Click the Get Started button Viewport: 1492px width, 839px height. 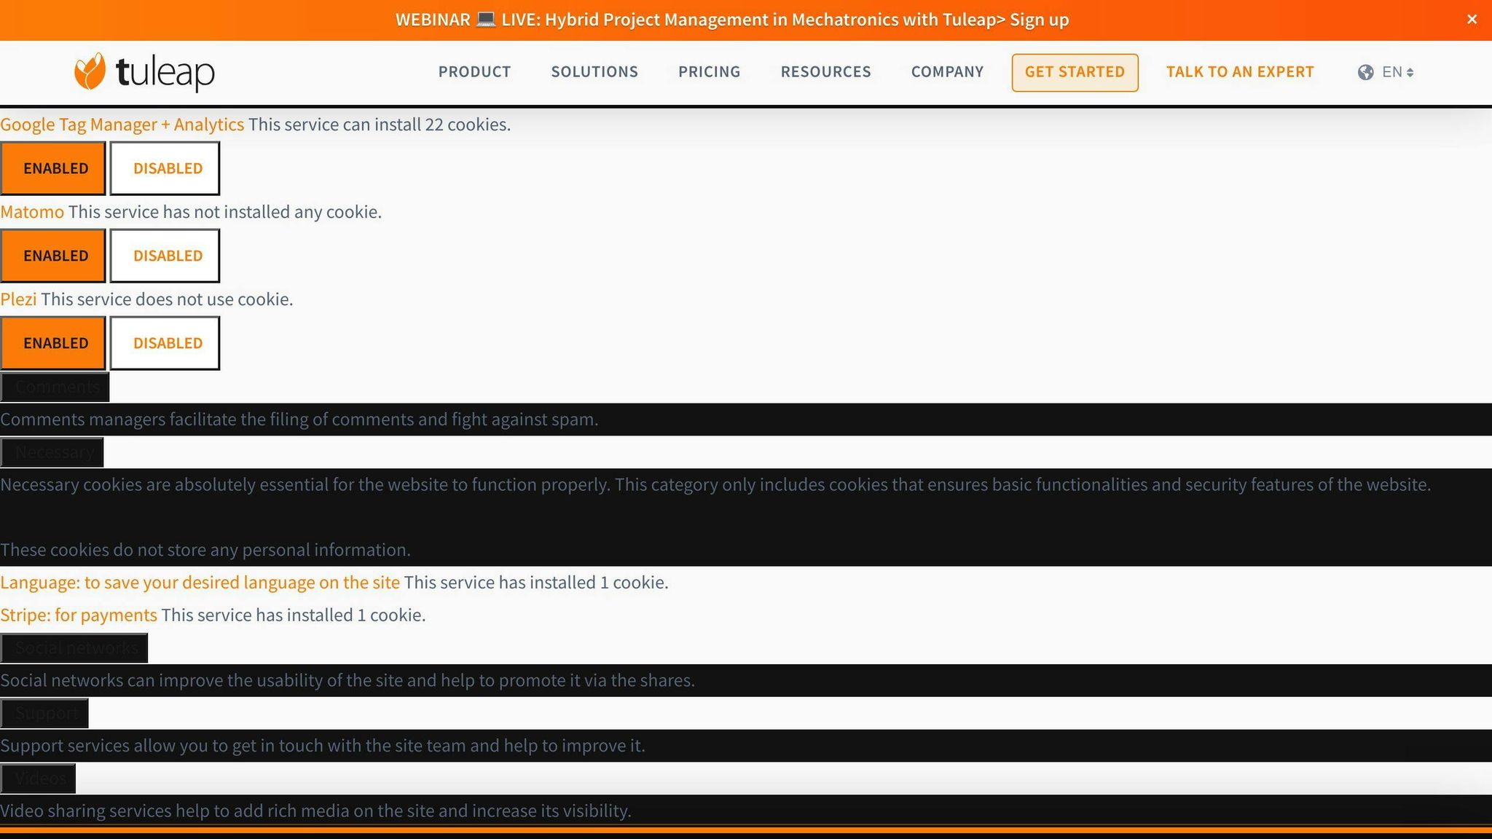(x=1074, y=72)
